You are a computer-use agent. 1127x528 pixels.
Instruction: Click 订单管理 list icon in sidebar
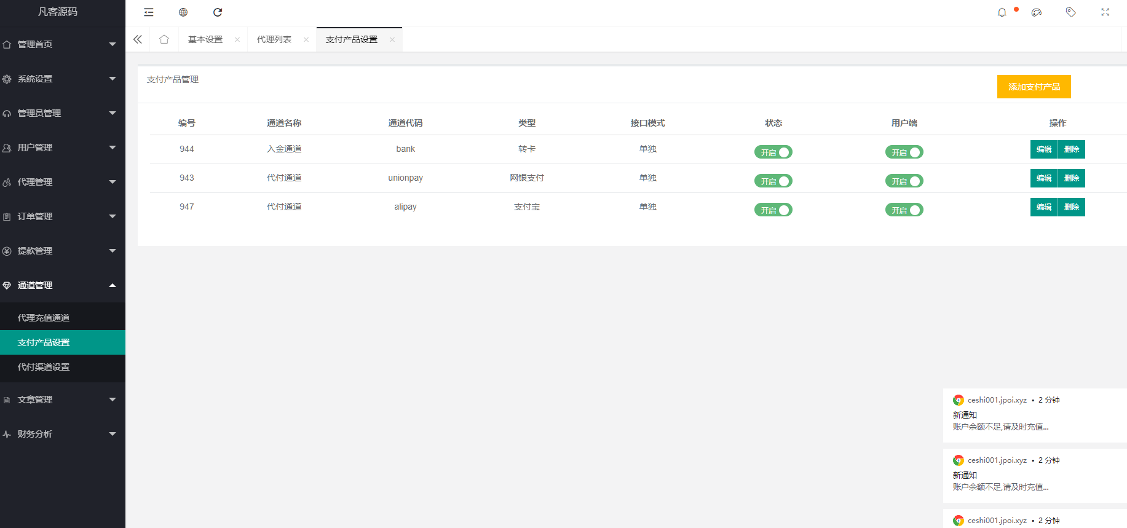7,216
